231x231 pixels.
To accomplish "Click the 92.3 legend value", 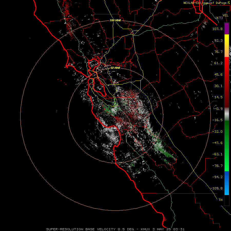I will coord(218,40).
